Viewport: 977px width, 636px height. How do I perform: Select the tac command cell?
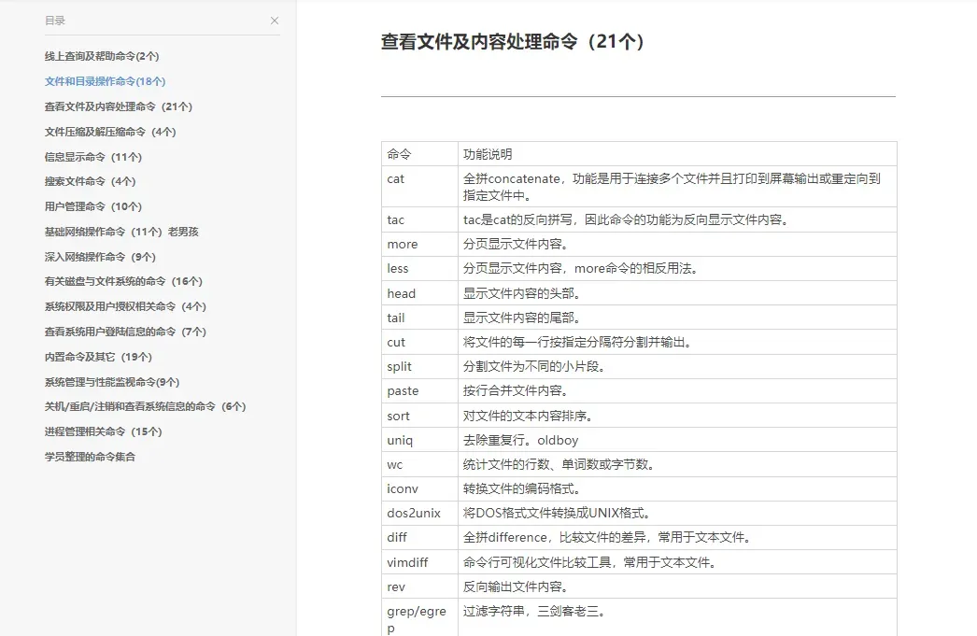click(x=420, y=219)
